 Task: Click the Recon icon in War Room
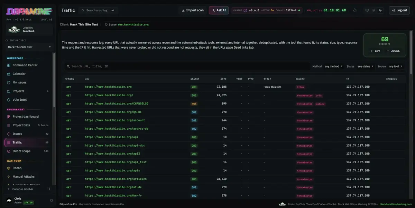click(x=9, y=168)
